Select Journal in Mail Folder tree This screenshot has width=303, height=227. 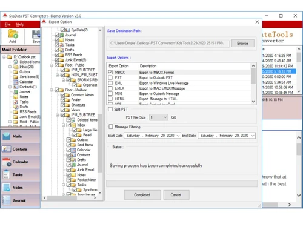(25, 92)
